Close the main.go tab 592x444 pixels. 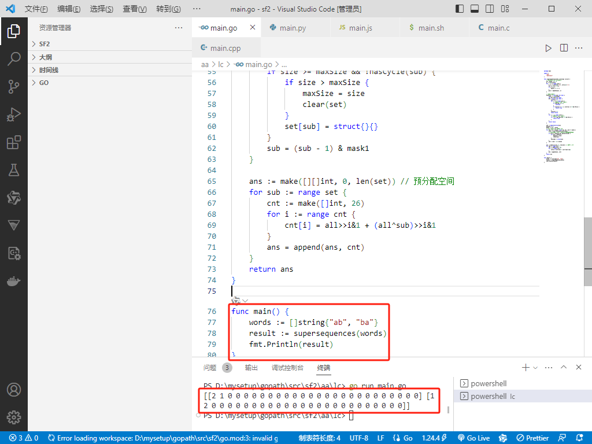[253, 27]
